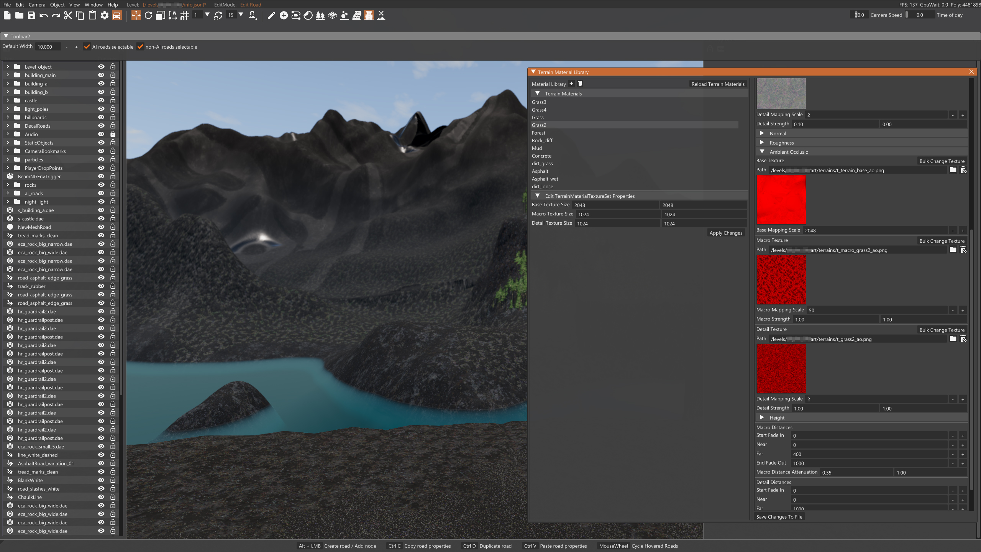Expand the Normal texture section

pos(762,133)
